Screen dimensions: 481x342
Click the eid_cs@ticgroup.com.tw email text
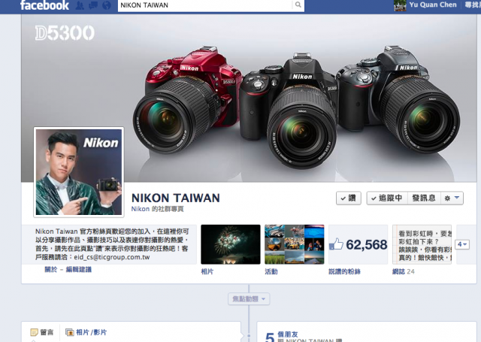112,257
